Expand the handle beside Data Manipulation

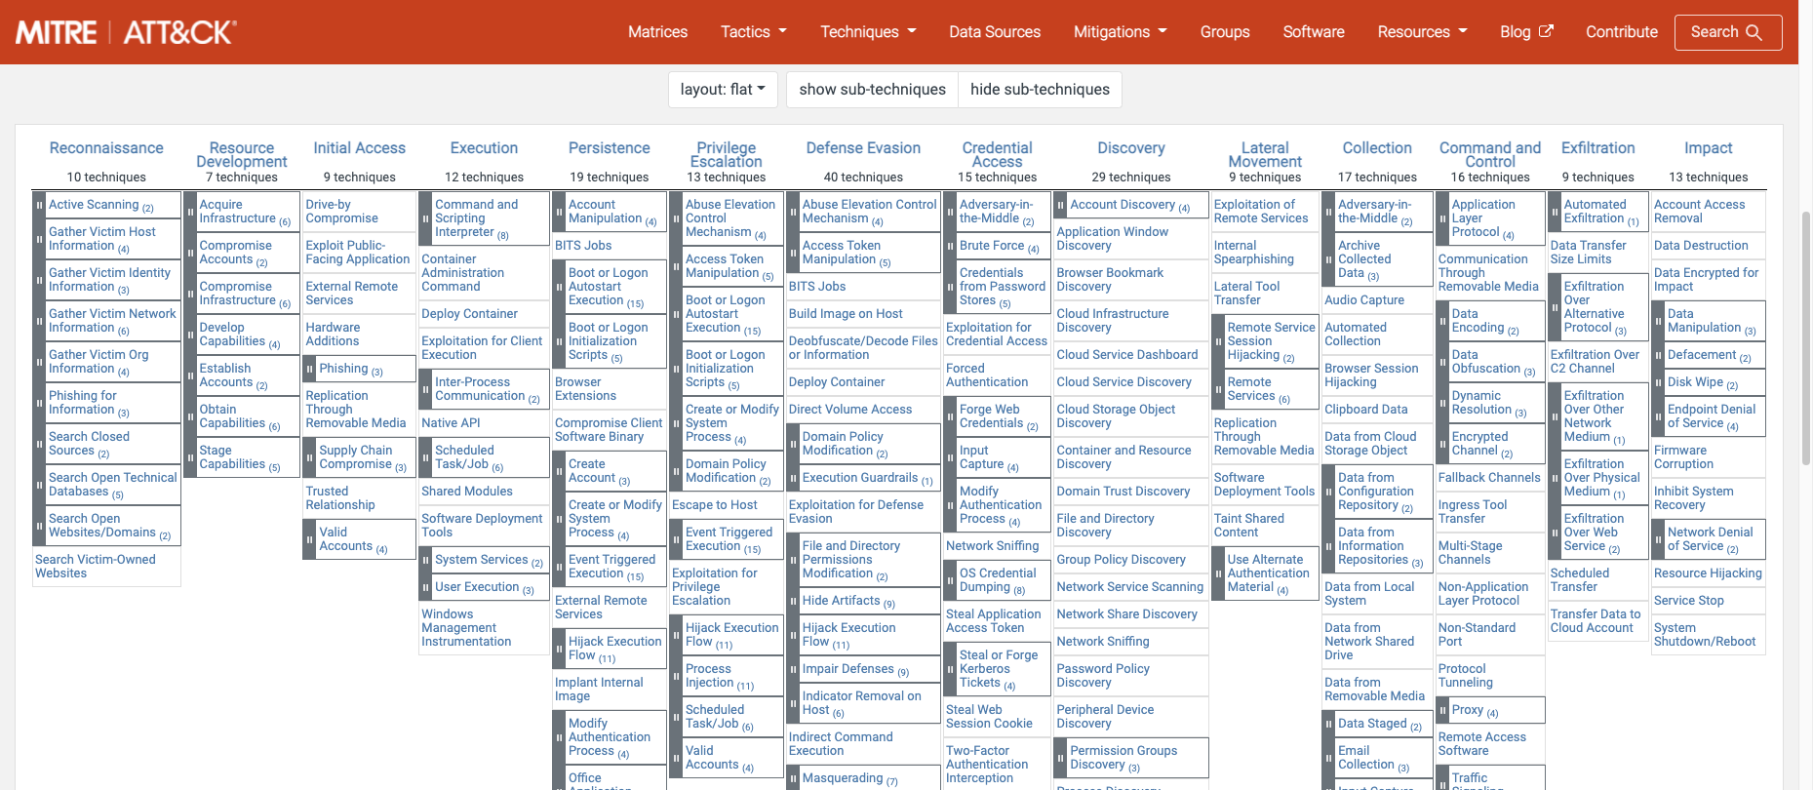pyautogui.click(x=1659, y=321)
